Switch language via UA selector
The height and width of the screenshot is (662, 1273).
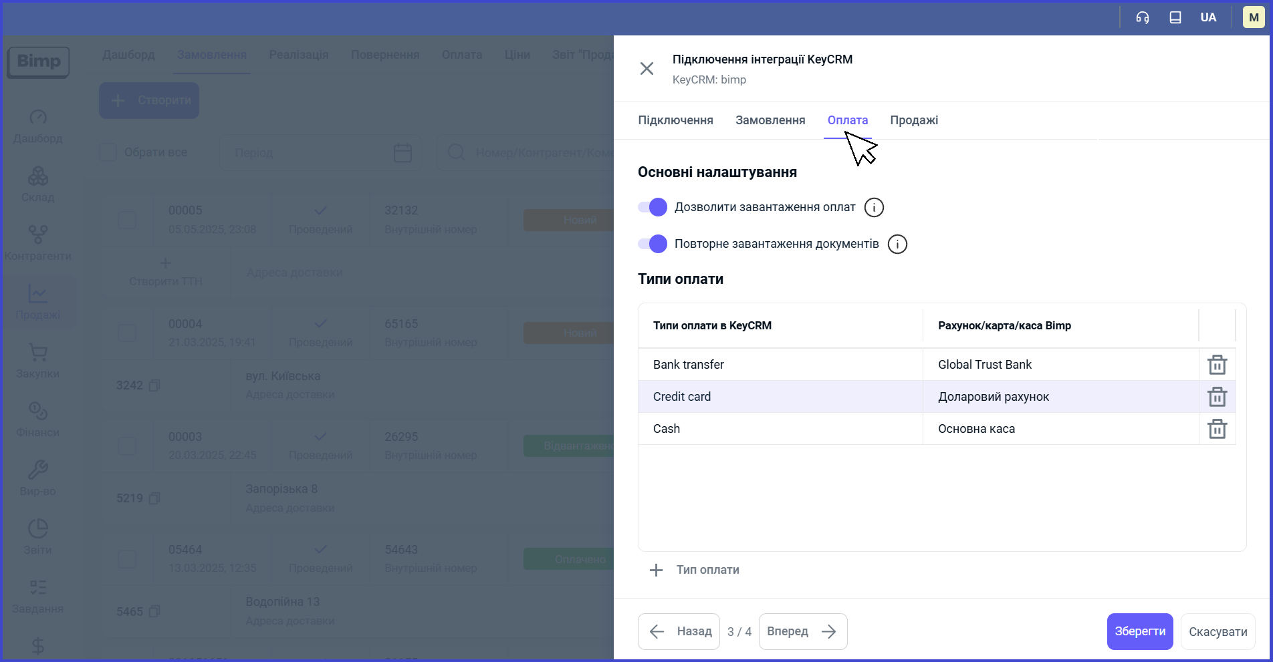point(1208,18)
